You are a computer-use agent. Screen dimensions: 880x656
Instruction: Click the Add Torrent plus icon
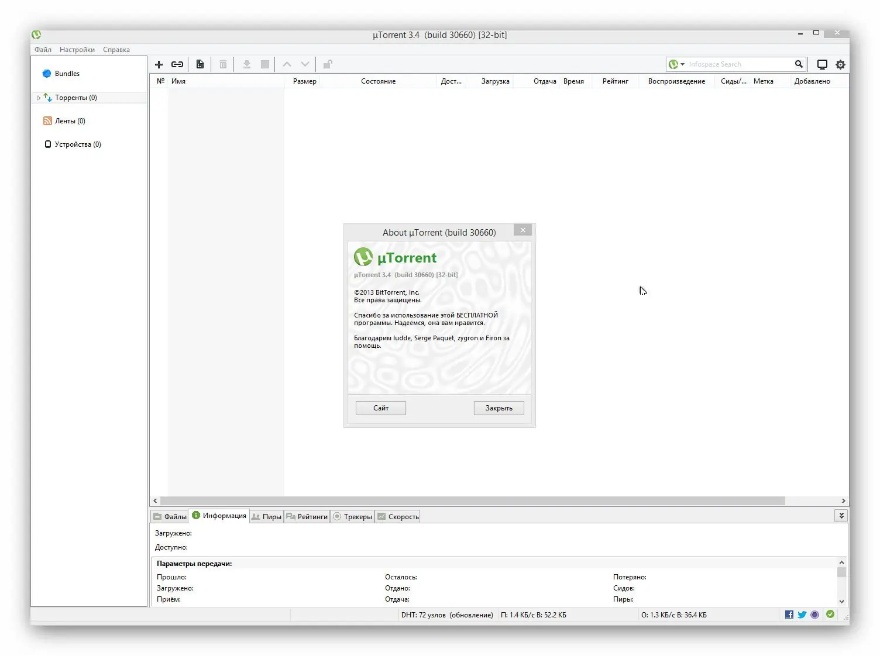pos(159,64)
